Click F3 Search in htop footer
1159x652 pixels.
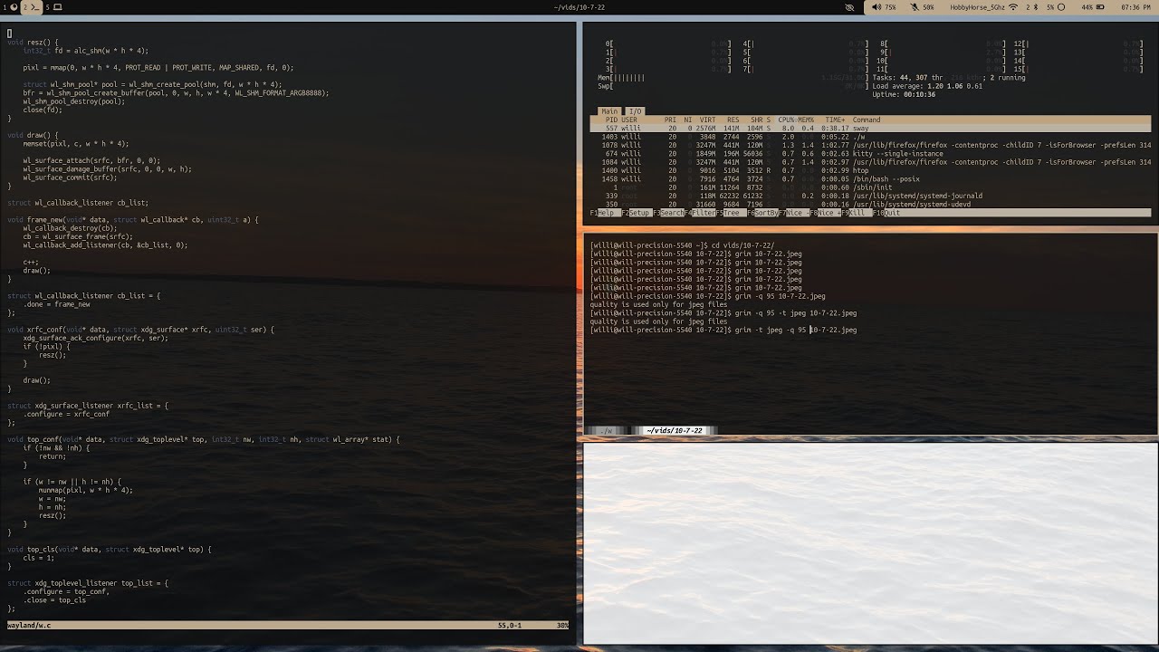click(668, 213)
